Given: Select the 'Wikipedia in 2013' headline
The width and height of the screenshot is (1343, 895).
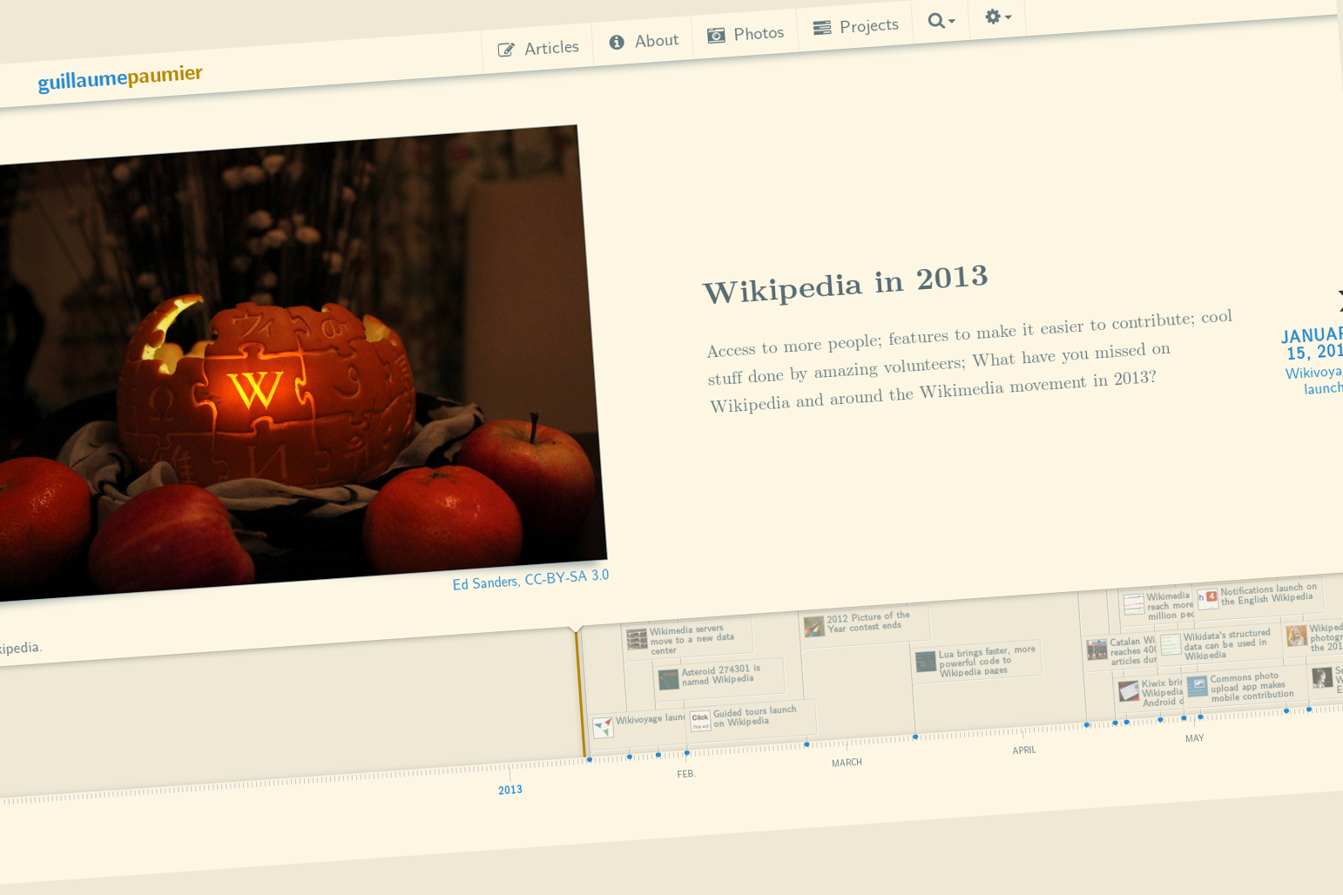Looking at the screenshot, I should coord(845,284).
